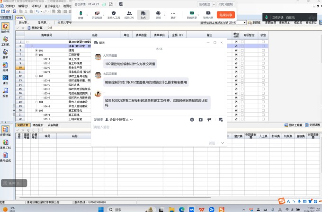322x212 pixels.
Task: Click the 调价 sidebar icon
Action: (x=5, y=79)
